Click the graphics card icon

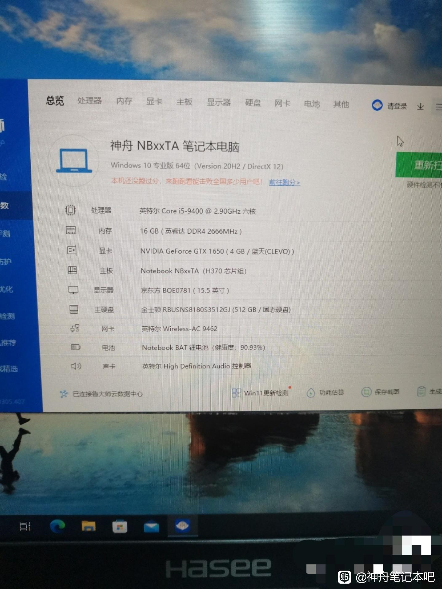pyautogui.click(x=72, y=250)
